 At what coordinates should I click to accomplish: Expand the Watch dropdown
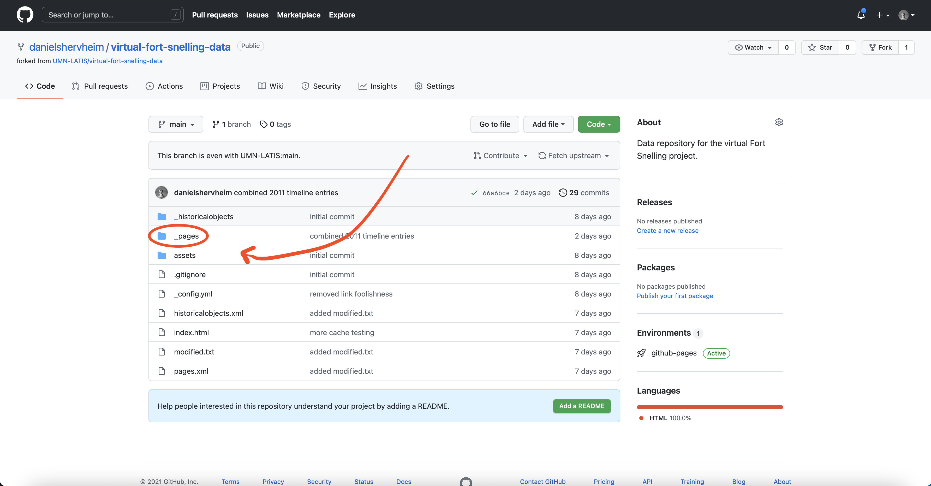[753, 47]
